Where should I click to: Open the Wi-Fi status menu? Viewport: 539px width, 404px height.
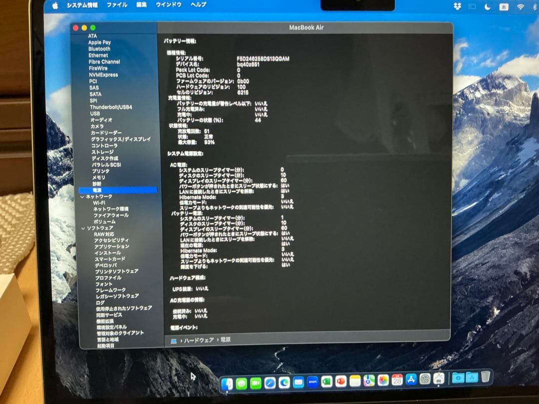coord(521,7)
